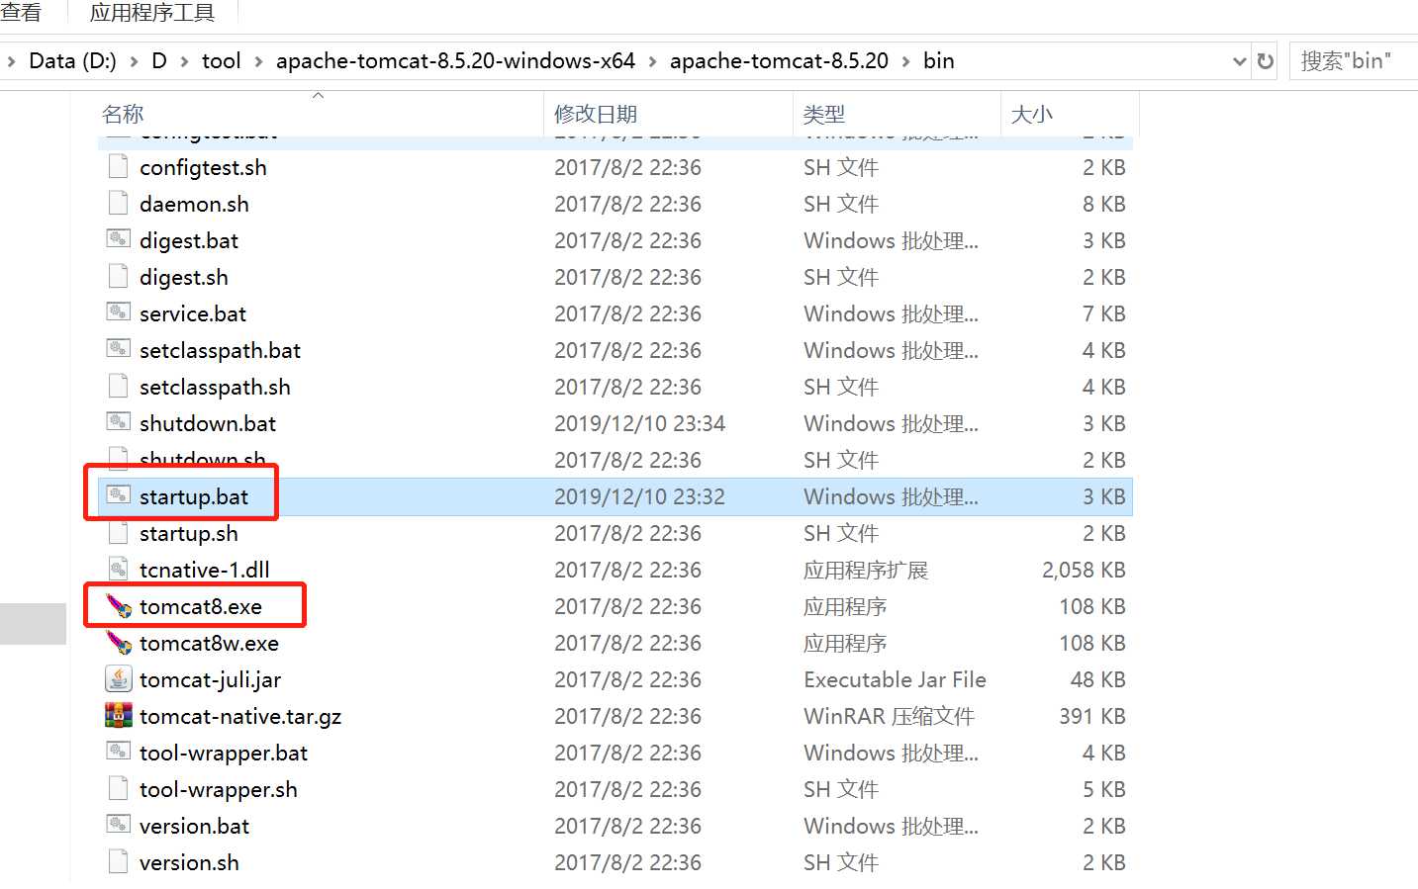Expand chevron after apache-tomcat-8.5.20-windows-x64

pyautogui.click(x=652, y=61)
